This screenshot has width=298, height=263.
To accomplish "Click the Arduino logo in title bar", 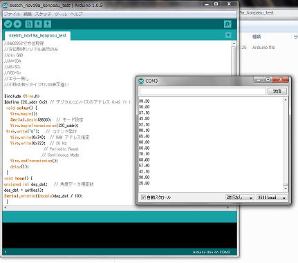I will [5, 5].
